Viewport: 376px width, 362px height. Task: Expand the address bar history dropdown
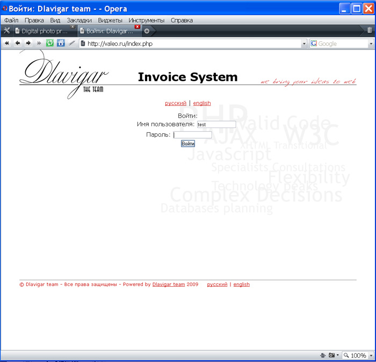pyautogui.click(x=304, y=44)
